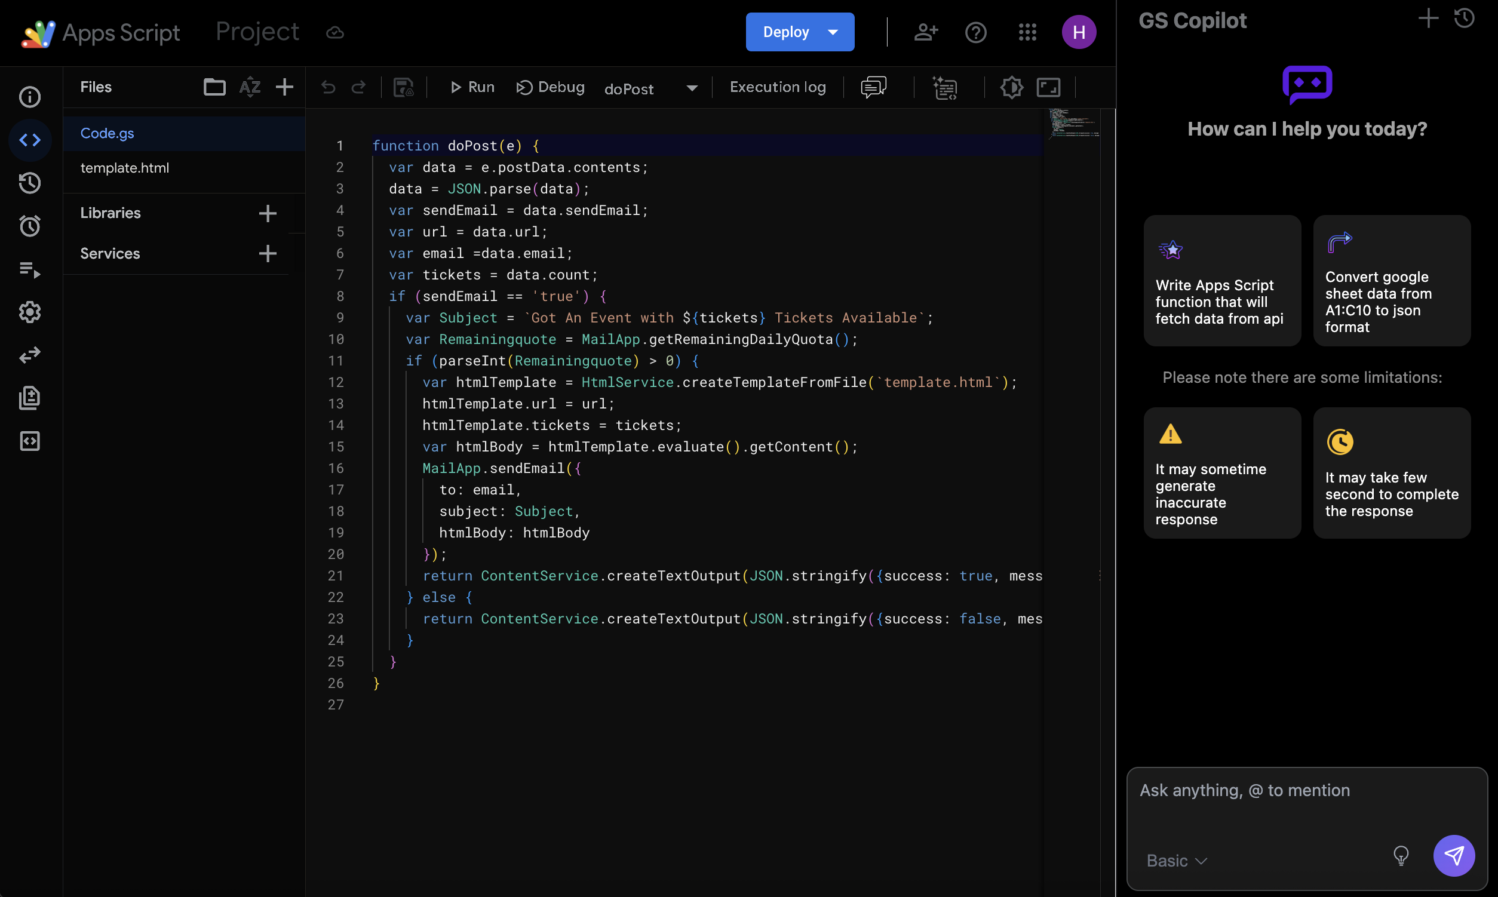The width and height of the screenshot is (1498, 897).
Task: Click the lightbulb icon in Copilot input
Action: (x=1401, y=856)
